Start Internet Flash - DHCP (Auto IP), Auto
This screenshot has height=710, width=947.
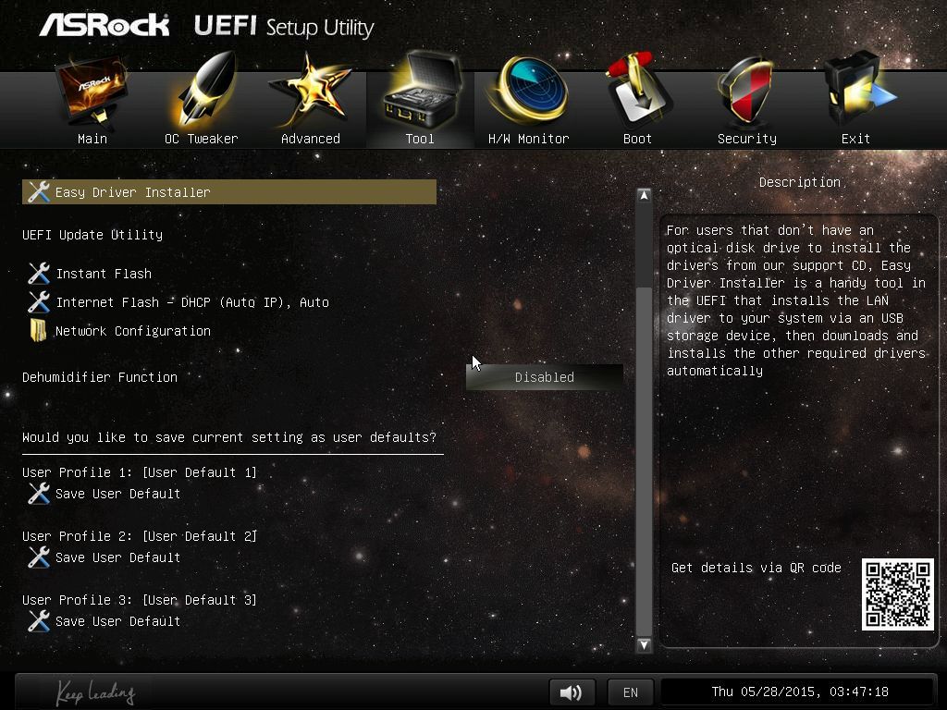tap(192, 302)
